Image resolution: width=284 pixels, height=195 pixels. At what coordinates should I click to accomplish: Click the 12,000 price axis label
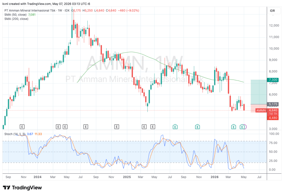pos(274,25)
